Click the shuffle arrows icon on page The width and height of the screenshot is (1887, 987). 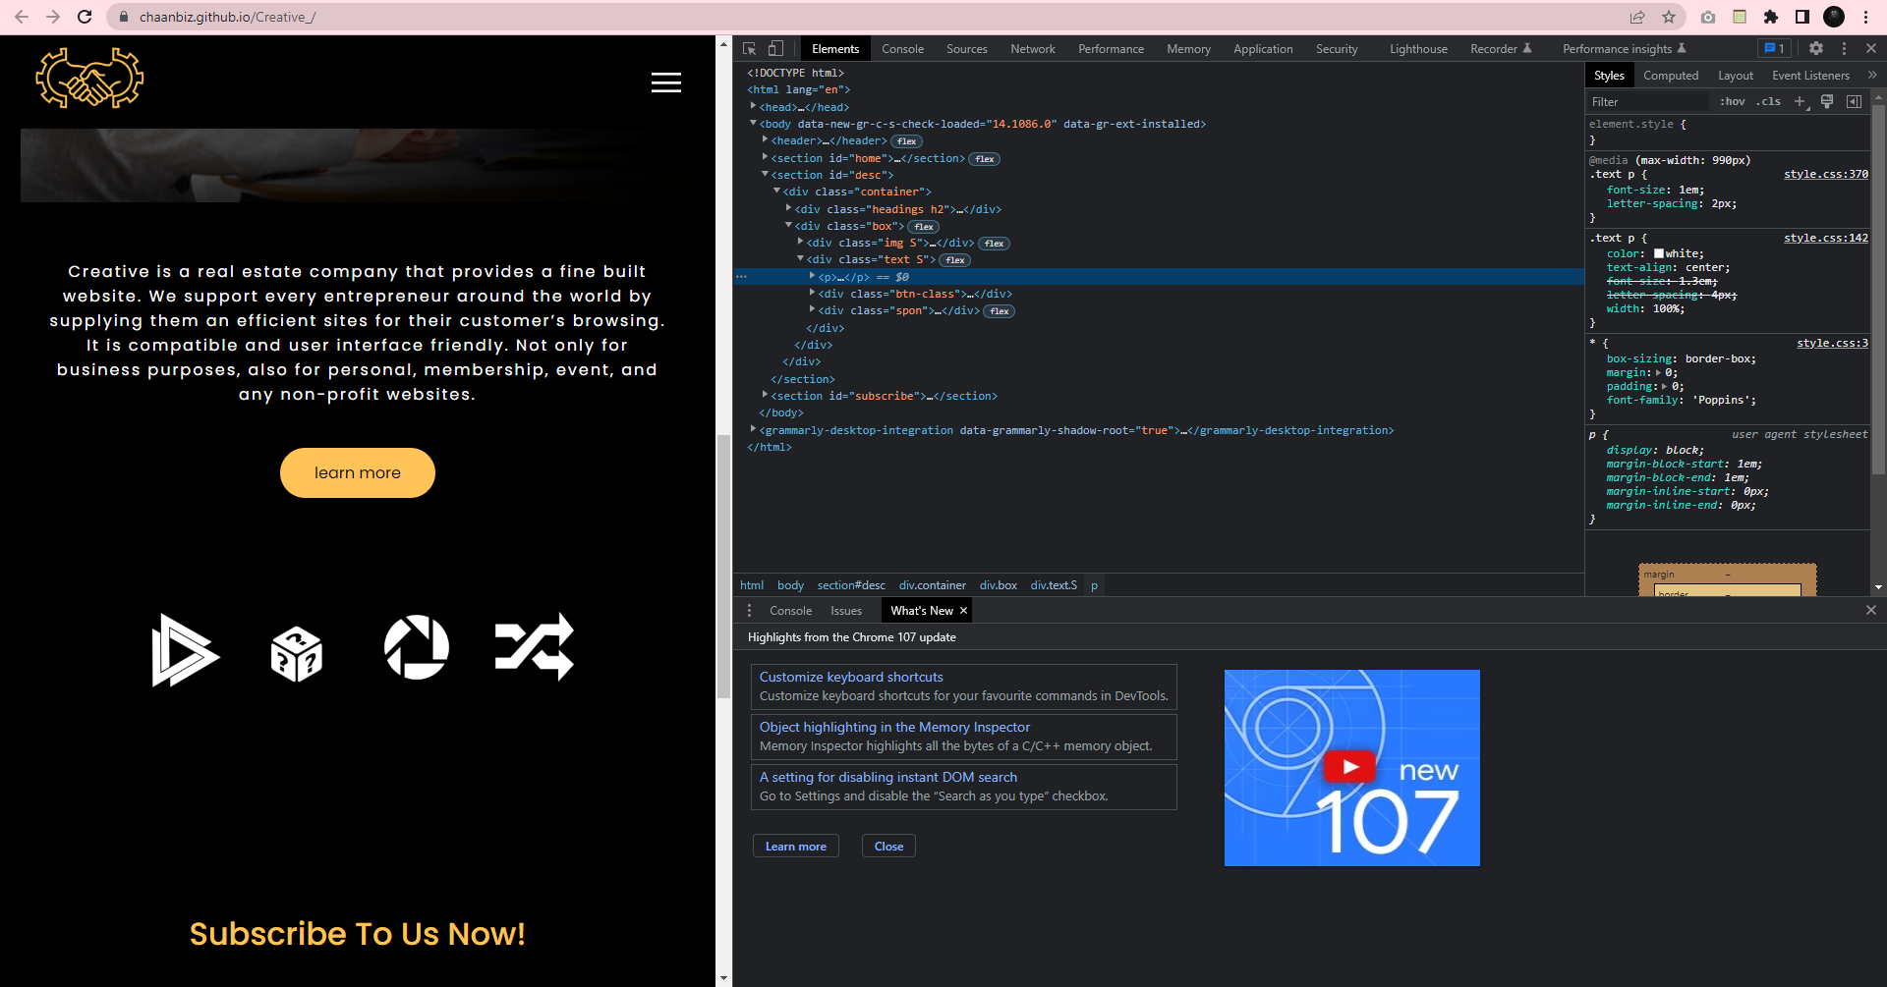[535, 647]
